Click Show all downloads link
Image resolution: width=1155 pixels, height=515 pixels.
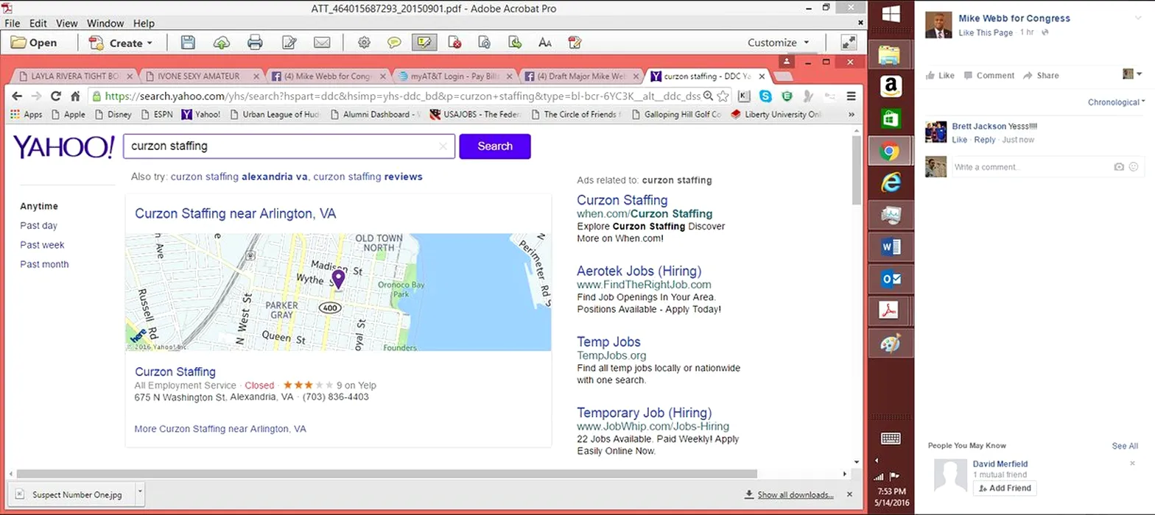click(x=796, y=494)
